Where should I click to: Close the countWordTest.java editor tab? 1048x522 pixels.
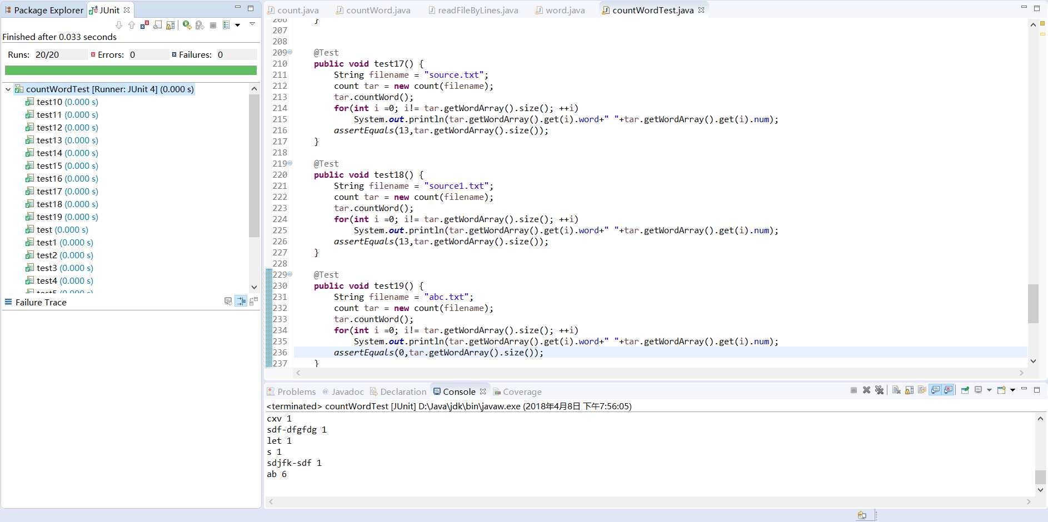click(701, 10)
